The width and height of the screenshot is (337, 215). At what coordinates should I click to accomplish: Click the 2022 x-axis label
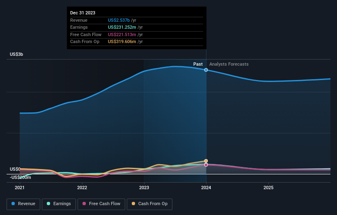click(82, 188)
